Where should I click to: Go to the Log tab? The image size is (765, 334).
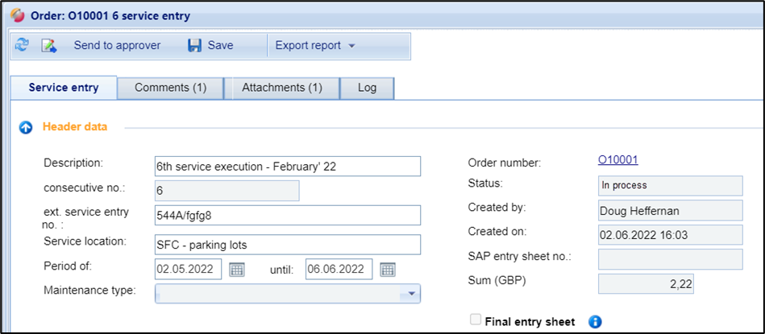368,88
